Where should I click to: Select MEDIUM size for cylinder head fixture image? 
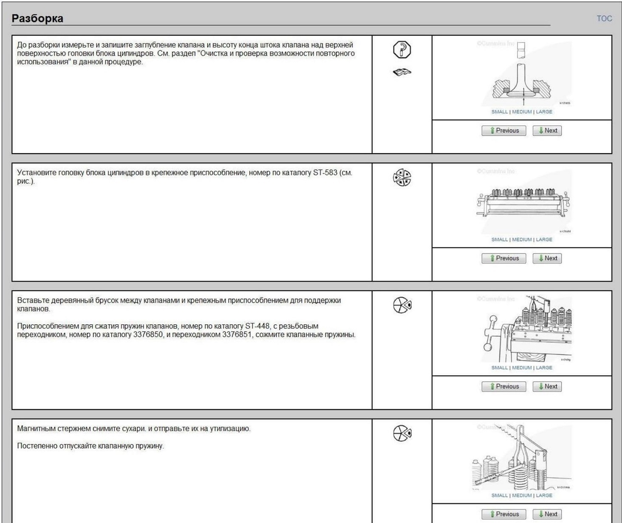click(522, 239)
